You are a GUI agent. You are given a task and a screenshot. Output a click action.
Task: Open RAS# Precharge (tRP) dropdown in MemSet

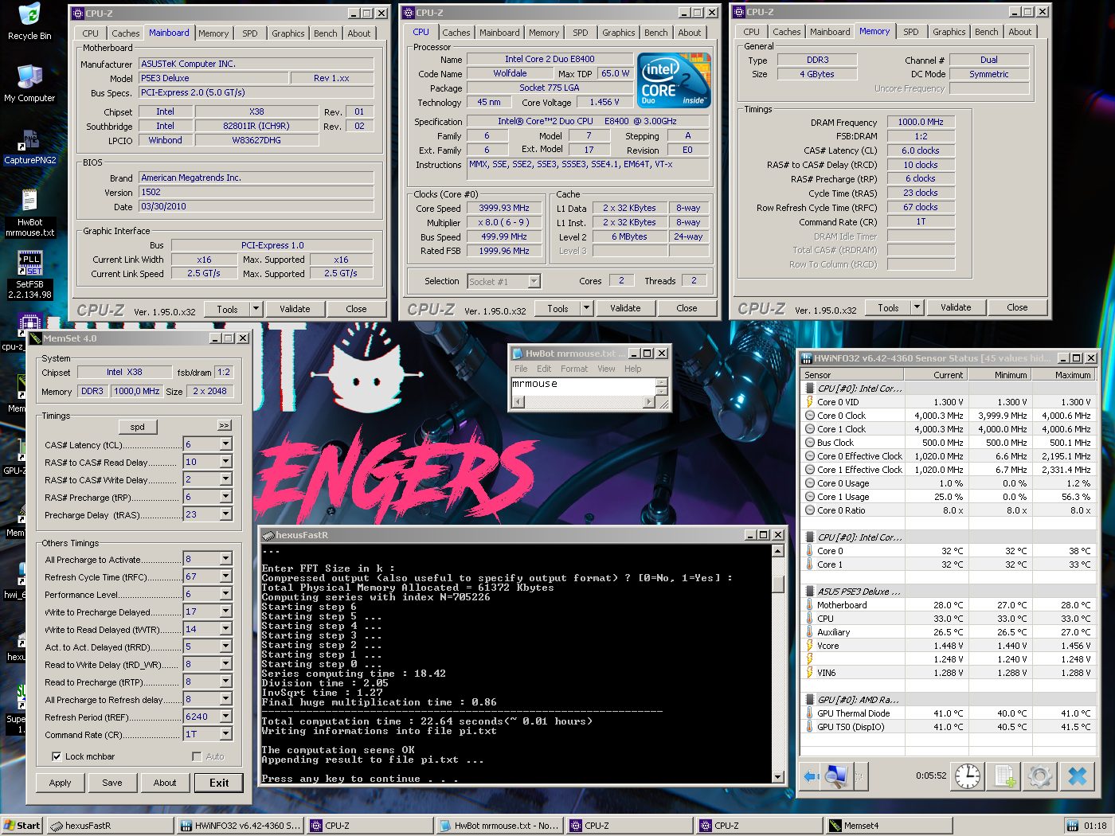(x=226, y=497)
